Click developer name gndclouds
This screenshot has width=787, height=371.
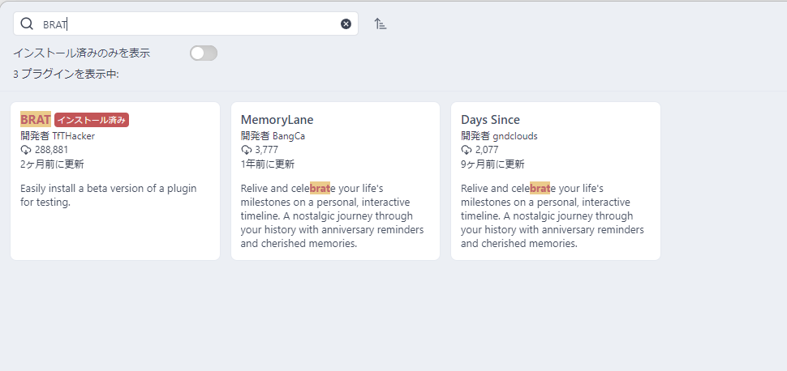click(x=515, y=136)
